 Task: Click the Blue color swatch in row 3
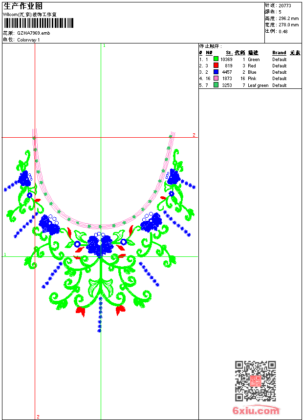(216, 72)
